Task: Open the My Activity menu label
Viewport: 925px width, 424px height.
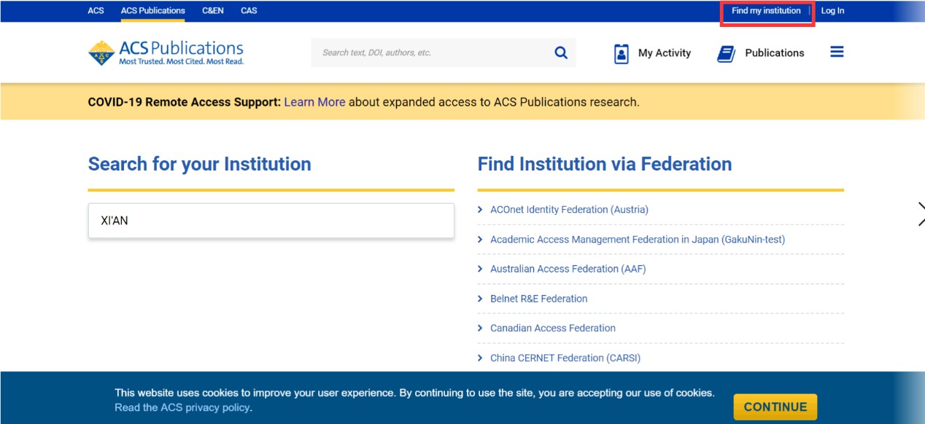Action: (665, 53)
